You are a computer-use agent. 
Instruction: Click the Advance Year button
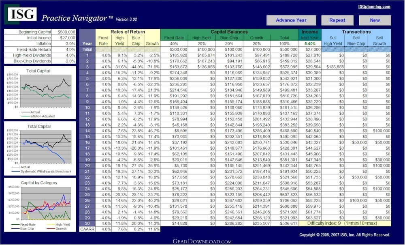pyautogui.click(x=291, y=20)
